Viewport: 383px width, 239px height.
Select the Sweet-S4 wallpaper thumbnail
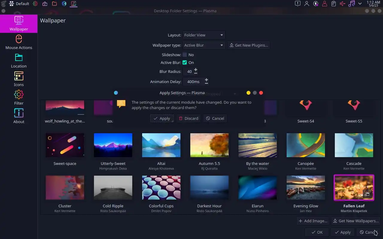pos(306,108)
